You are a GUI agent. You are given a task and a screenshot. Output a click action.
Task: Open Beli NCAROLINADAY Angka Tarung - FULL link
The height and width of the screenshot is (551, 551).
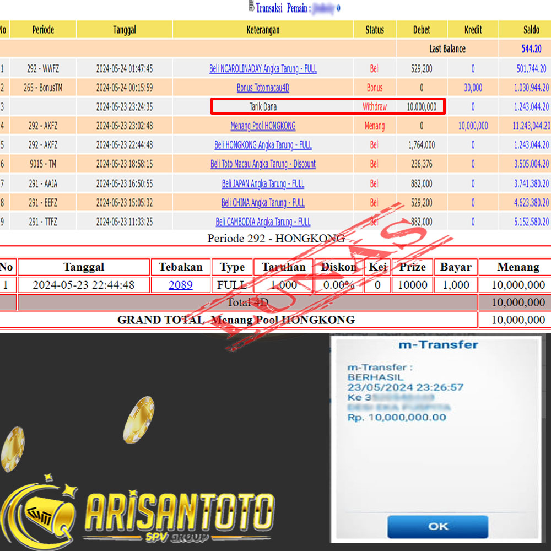pyautogui.click(x=263, y=68)
